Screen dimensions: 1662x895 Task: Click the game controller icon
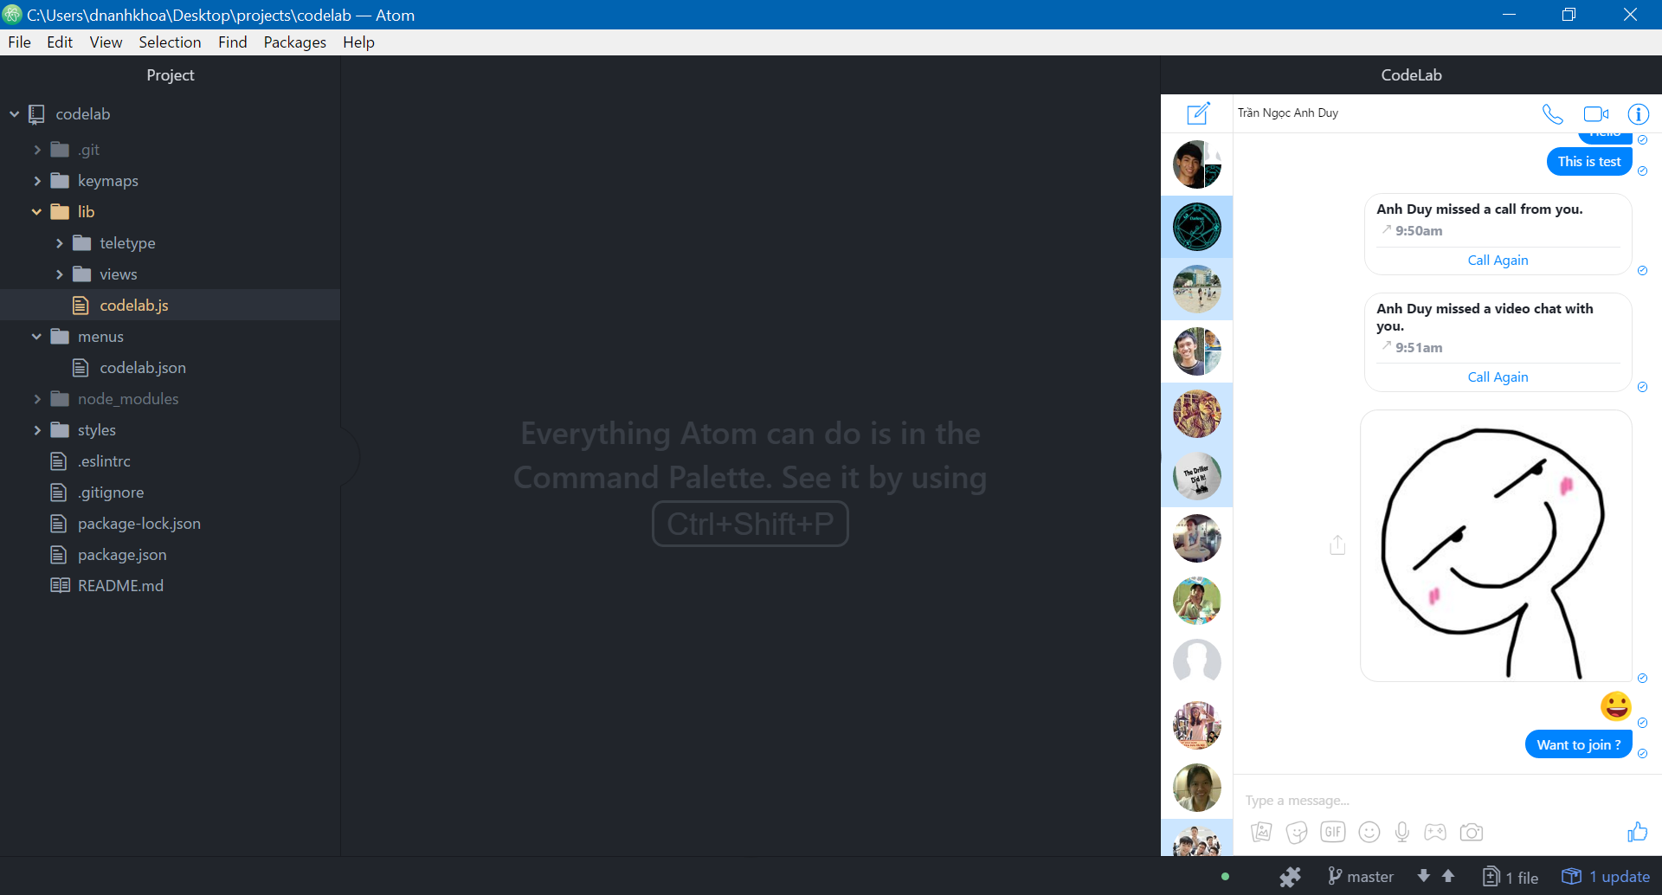(x=1435, y=832)
